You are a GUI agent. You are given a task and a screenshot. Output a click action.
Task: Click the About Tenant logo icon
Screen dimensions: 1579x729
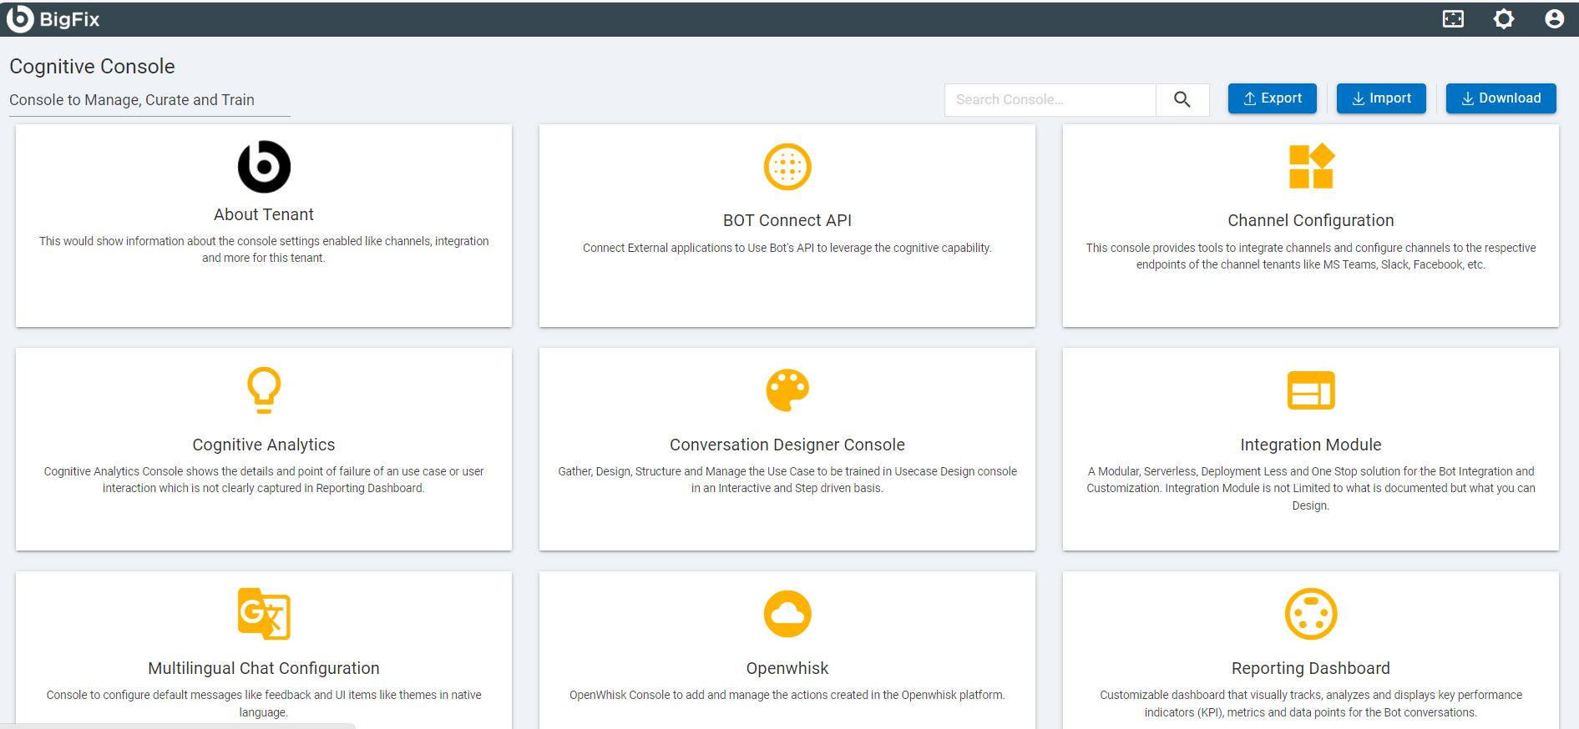264,167
